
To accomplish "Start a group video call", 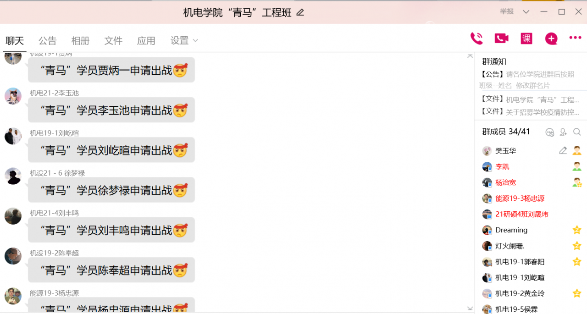I will tap(501, 39).
